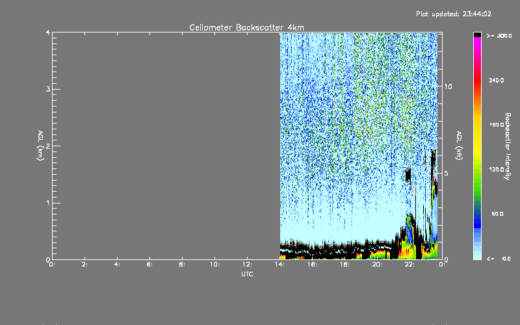The height and width of the screenshot is (325, 520).
Task: Click the right 'AGL (kft)' axis label
Action: (x=459, y=146)
